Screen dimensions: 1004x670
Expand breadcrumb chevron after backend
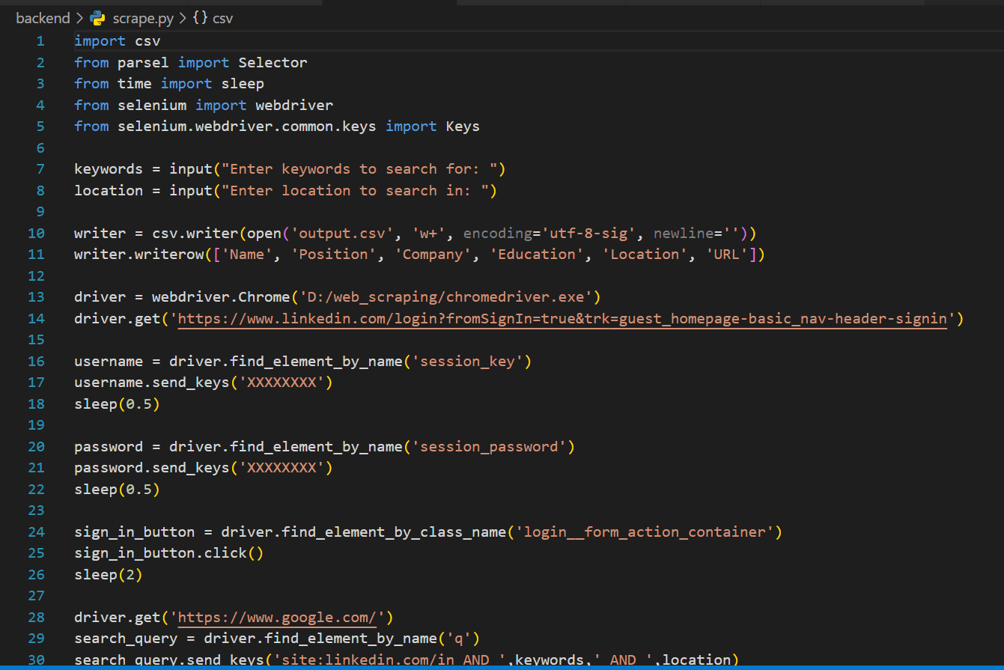tap(79, 18)
